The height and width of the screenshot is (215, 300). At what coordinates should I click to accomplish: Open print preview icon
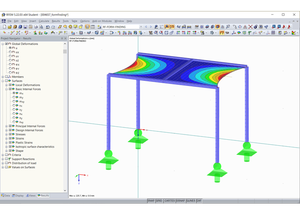[x=41, y=27]
